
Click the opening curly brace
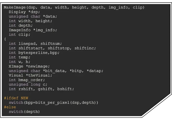click(5, 39)
